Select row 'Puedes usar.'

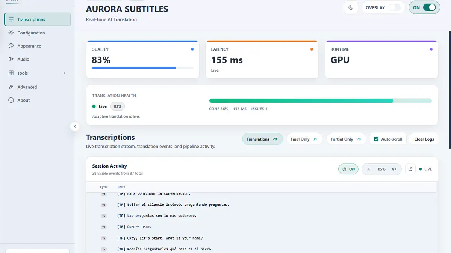pos(262,227)
